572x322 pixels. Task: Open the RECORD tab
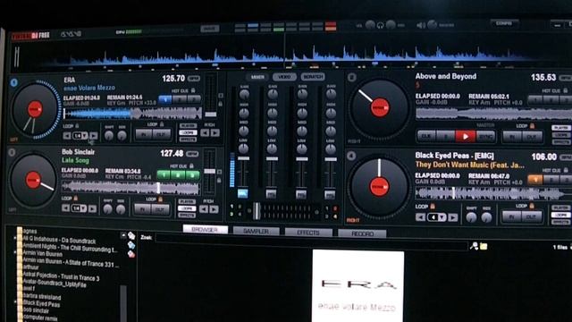point(362,233)
